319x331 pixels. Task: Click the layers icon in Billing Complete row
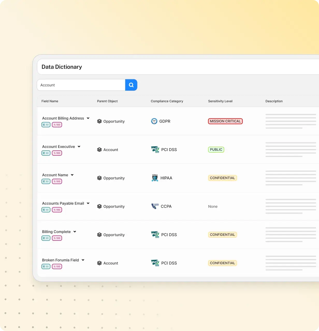click(99, 235)
